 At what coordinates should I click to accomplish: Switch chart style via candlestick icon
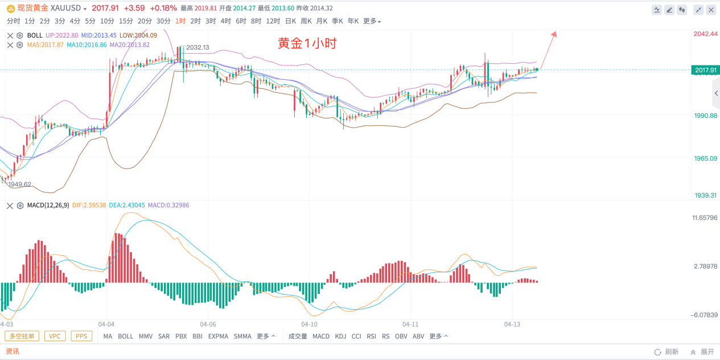pyautogui.click(x=682, y=10)
